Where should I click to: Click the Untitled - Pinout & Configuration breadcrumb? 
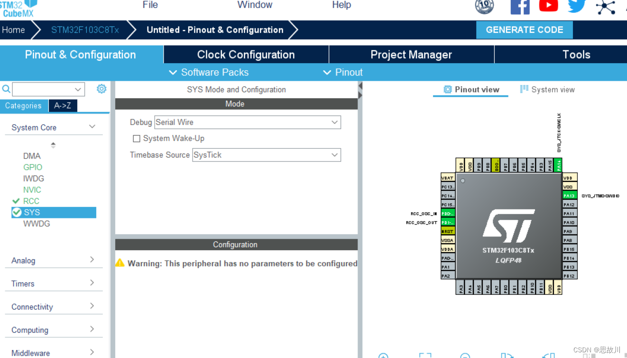[215, 30]
